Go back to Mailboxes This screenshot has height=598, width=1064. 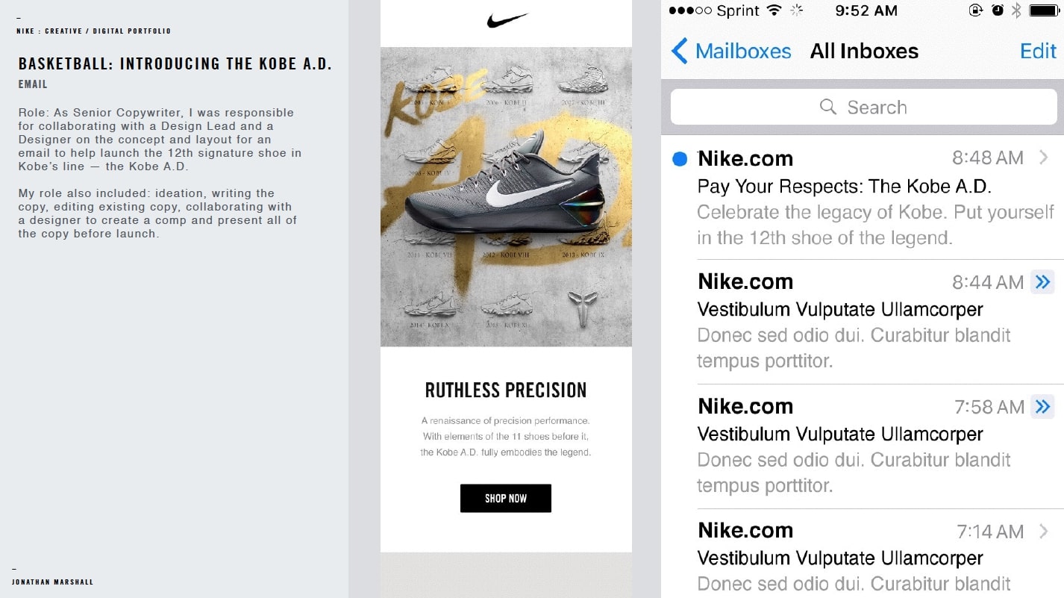tap(742, 51)
